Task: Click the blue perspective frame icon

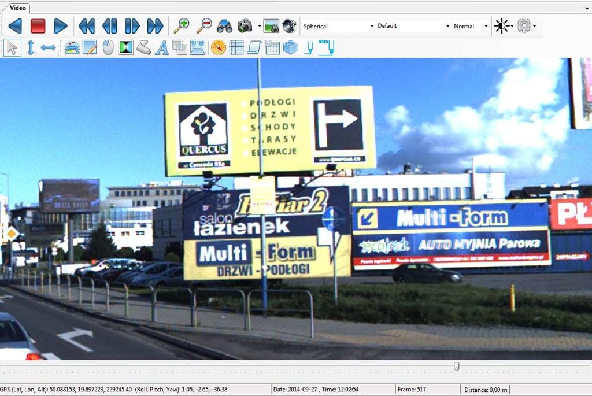Action: coord(198,48)
